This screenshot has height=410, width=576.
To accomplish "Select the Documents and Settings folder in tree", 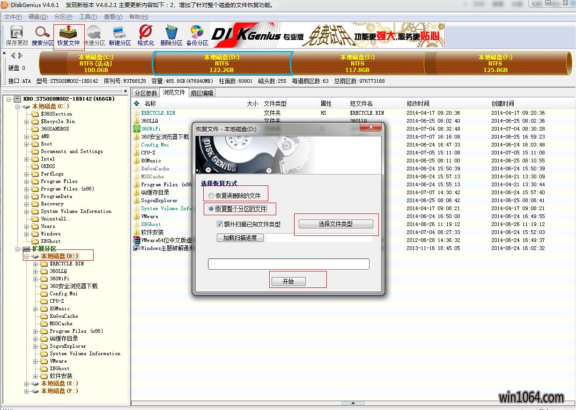I will point(72,151).
